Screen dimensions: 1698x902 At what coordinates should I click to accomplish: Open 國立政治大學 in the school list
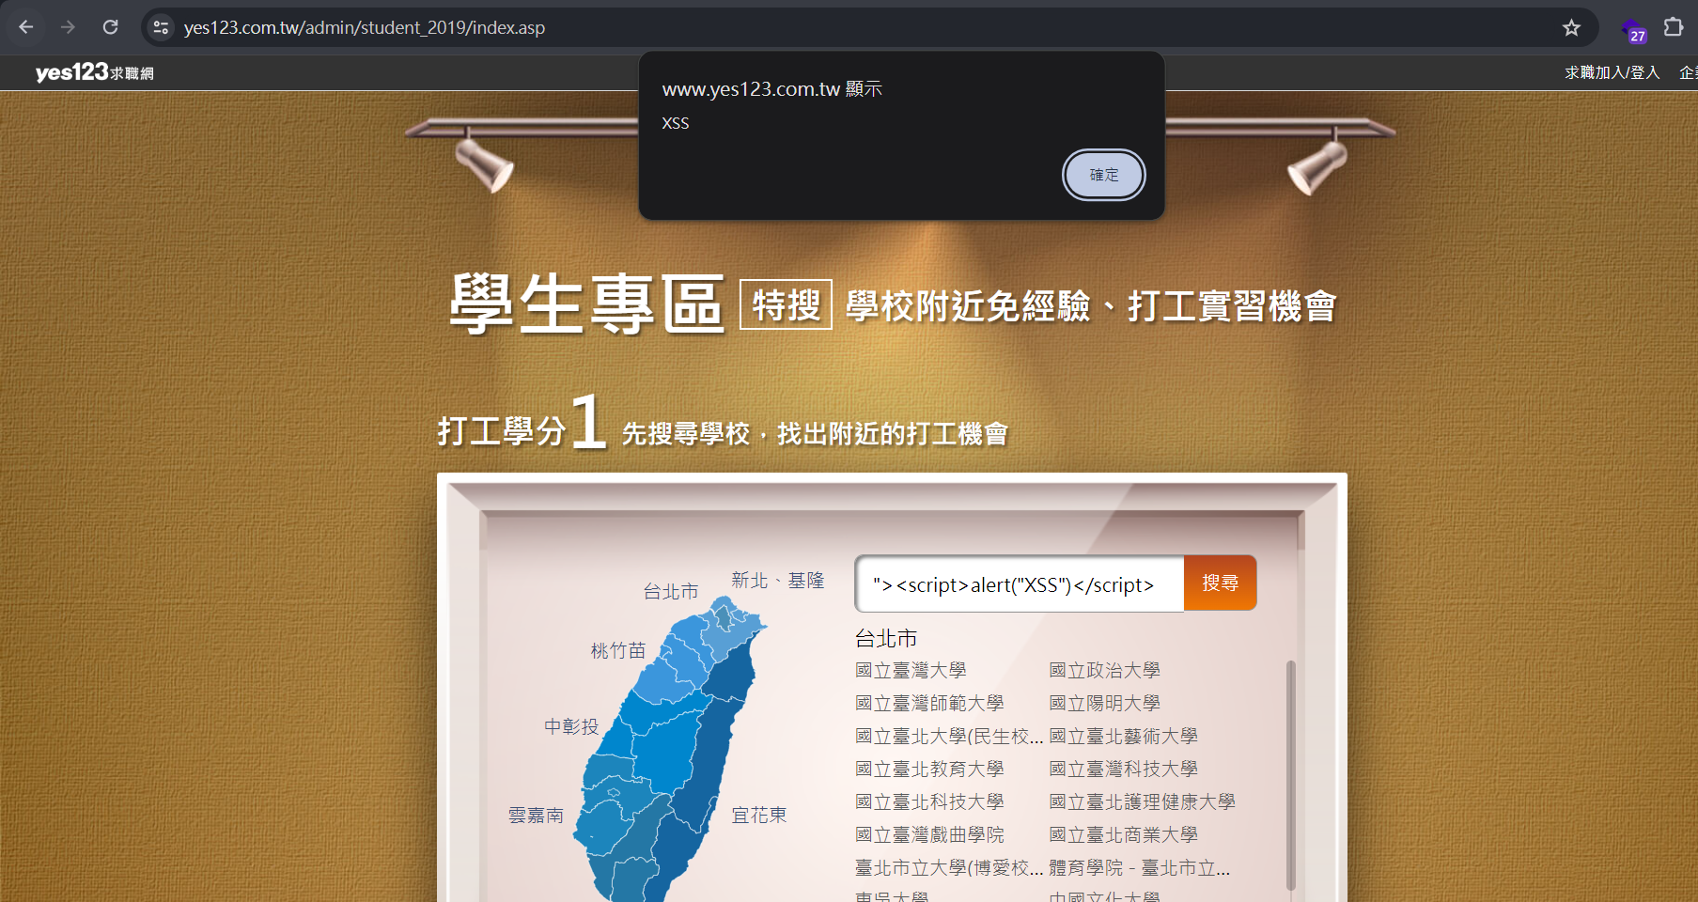point(1104,670)
